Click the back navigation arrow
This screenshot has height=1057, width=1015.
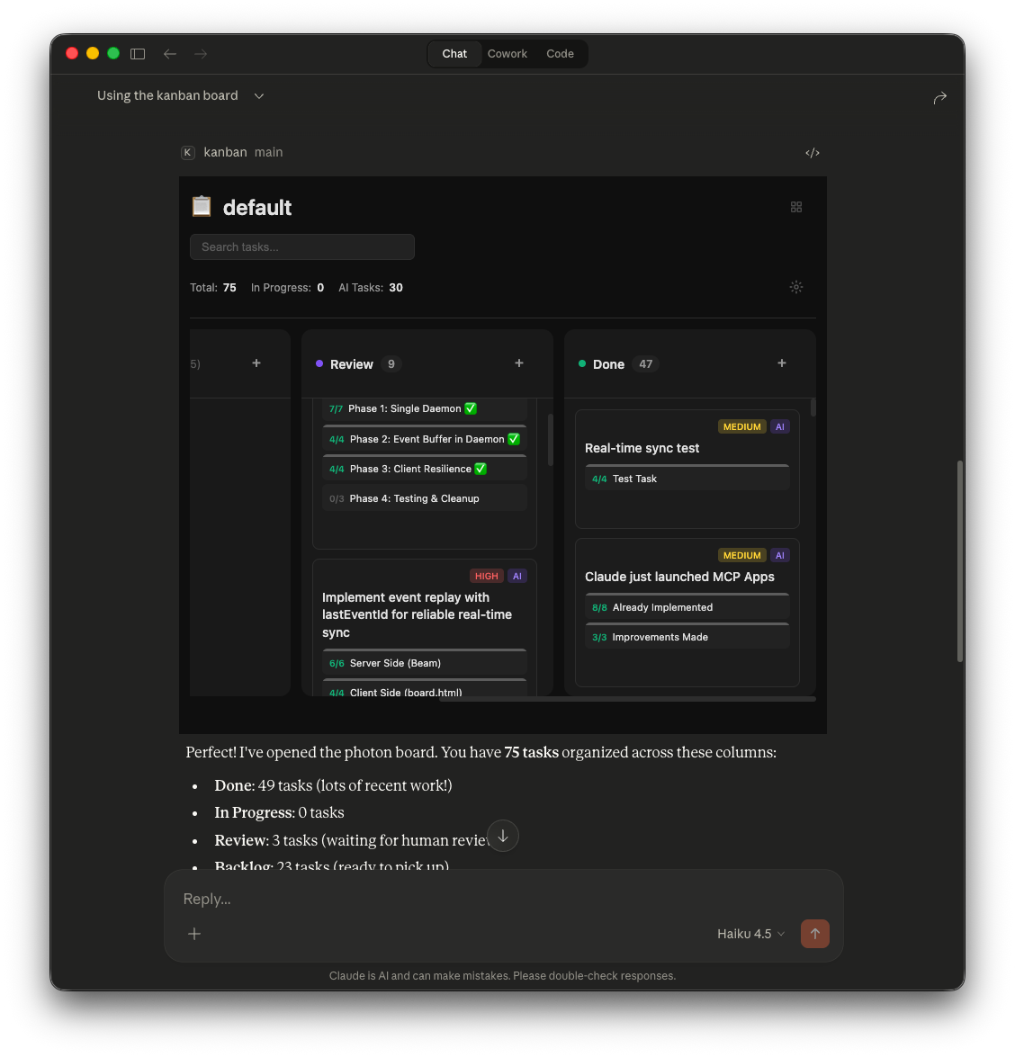tap(170, 54)
